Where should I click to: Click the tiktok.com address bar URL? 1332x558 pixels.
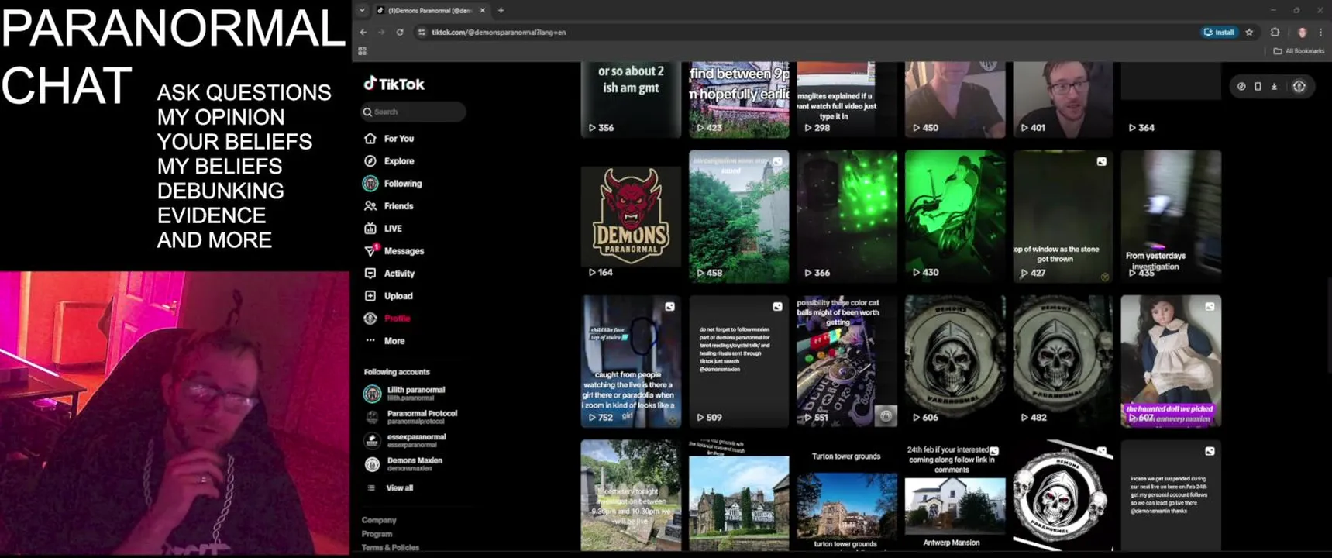(x=498, y=32)
